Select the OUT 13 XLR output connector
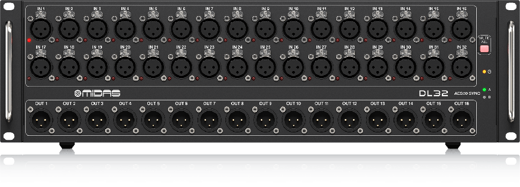Screen dimensions: 520x187 (377, 120)
